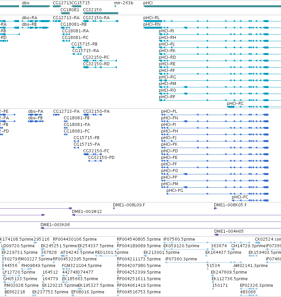Click protein CG15715-PB
The image size is (281, 297).
(x=87, y=138)
